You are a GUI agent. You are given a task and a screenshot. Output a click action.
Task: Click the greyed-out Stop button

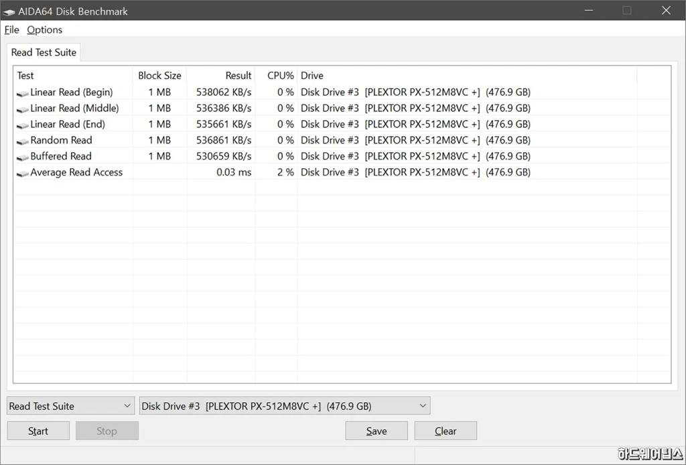107,431
